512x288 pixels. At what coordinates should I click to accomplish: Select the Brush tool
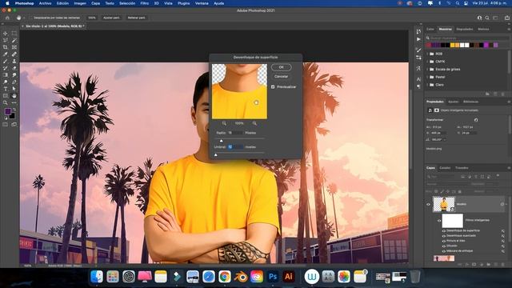(6, 61)
